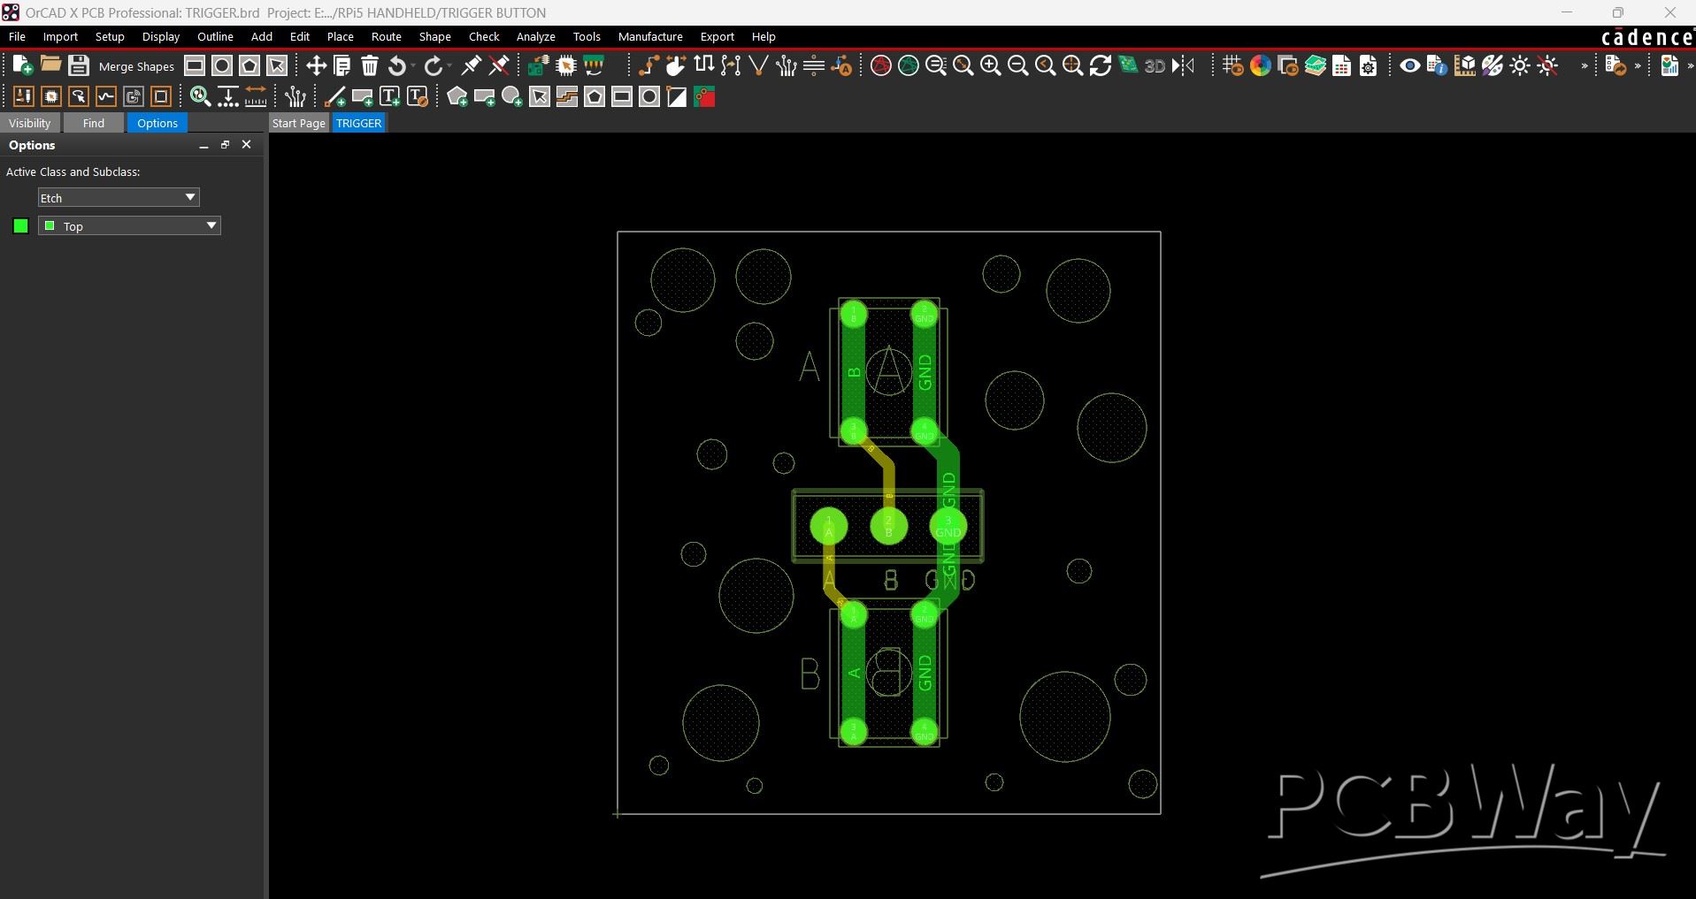Click the Zoom In magnifier icon
The width and height of the screenshot is (1696, 899).
click(x=990, y=65)
